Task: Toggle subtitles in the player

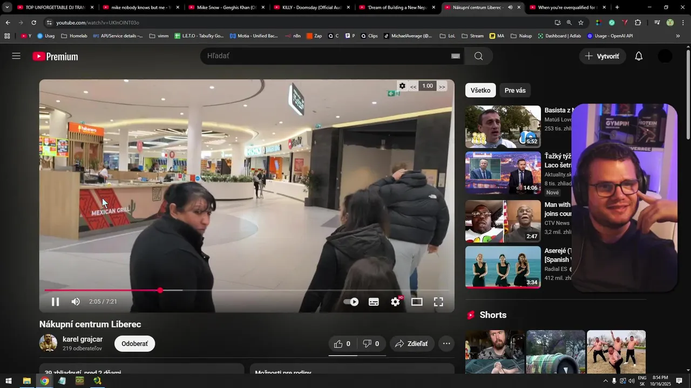Action: [374, 302]
